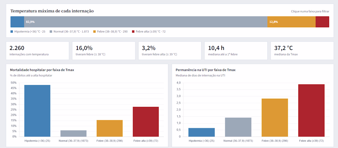Click mortality chart axis label 'Hipotermia (<36) (25)'
The image size is (338, 148).
point(37,141)
